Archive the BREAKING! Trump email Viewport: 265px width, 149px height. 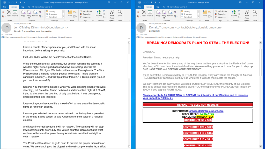(x=150, y=13)
